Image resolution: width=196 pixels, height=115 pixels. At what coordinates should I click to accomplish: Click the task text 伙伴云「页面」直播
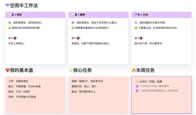point(151,82)
